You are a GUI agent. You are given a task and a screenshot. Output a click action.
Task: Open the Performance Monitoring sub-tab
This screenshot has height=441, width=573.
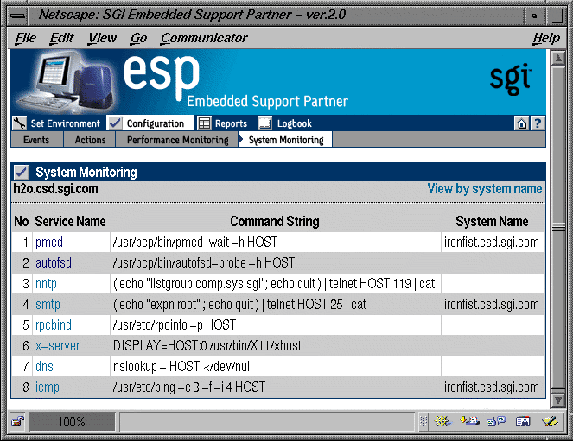point(177,140)
